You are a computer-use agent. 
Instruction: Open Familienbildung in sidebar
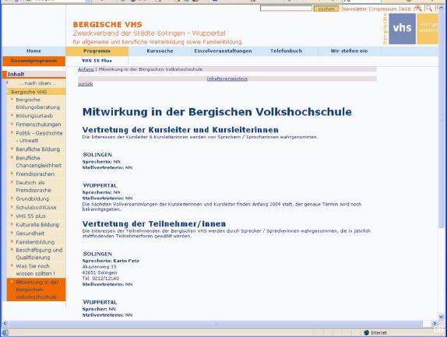[x=35, y=242]
